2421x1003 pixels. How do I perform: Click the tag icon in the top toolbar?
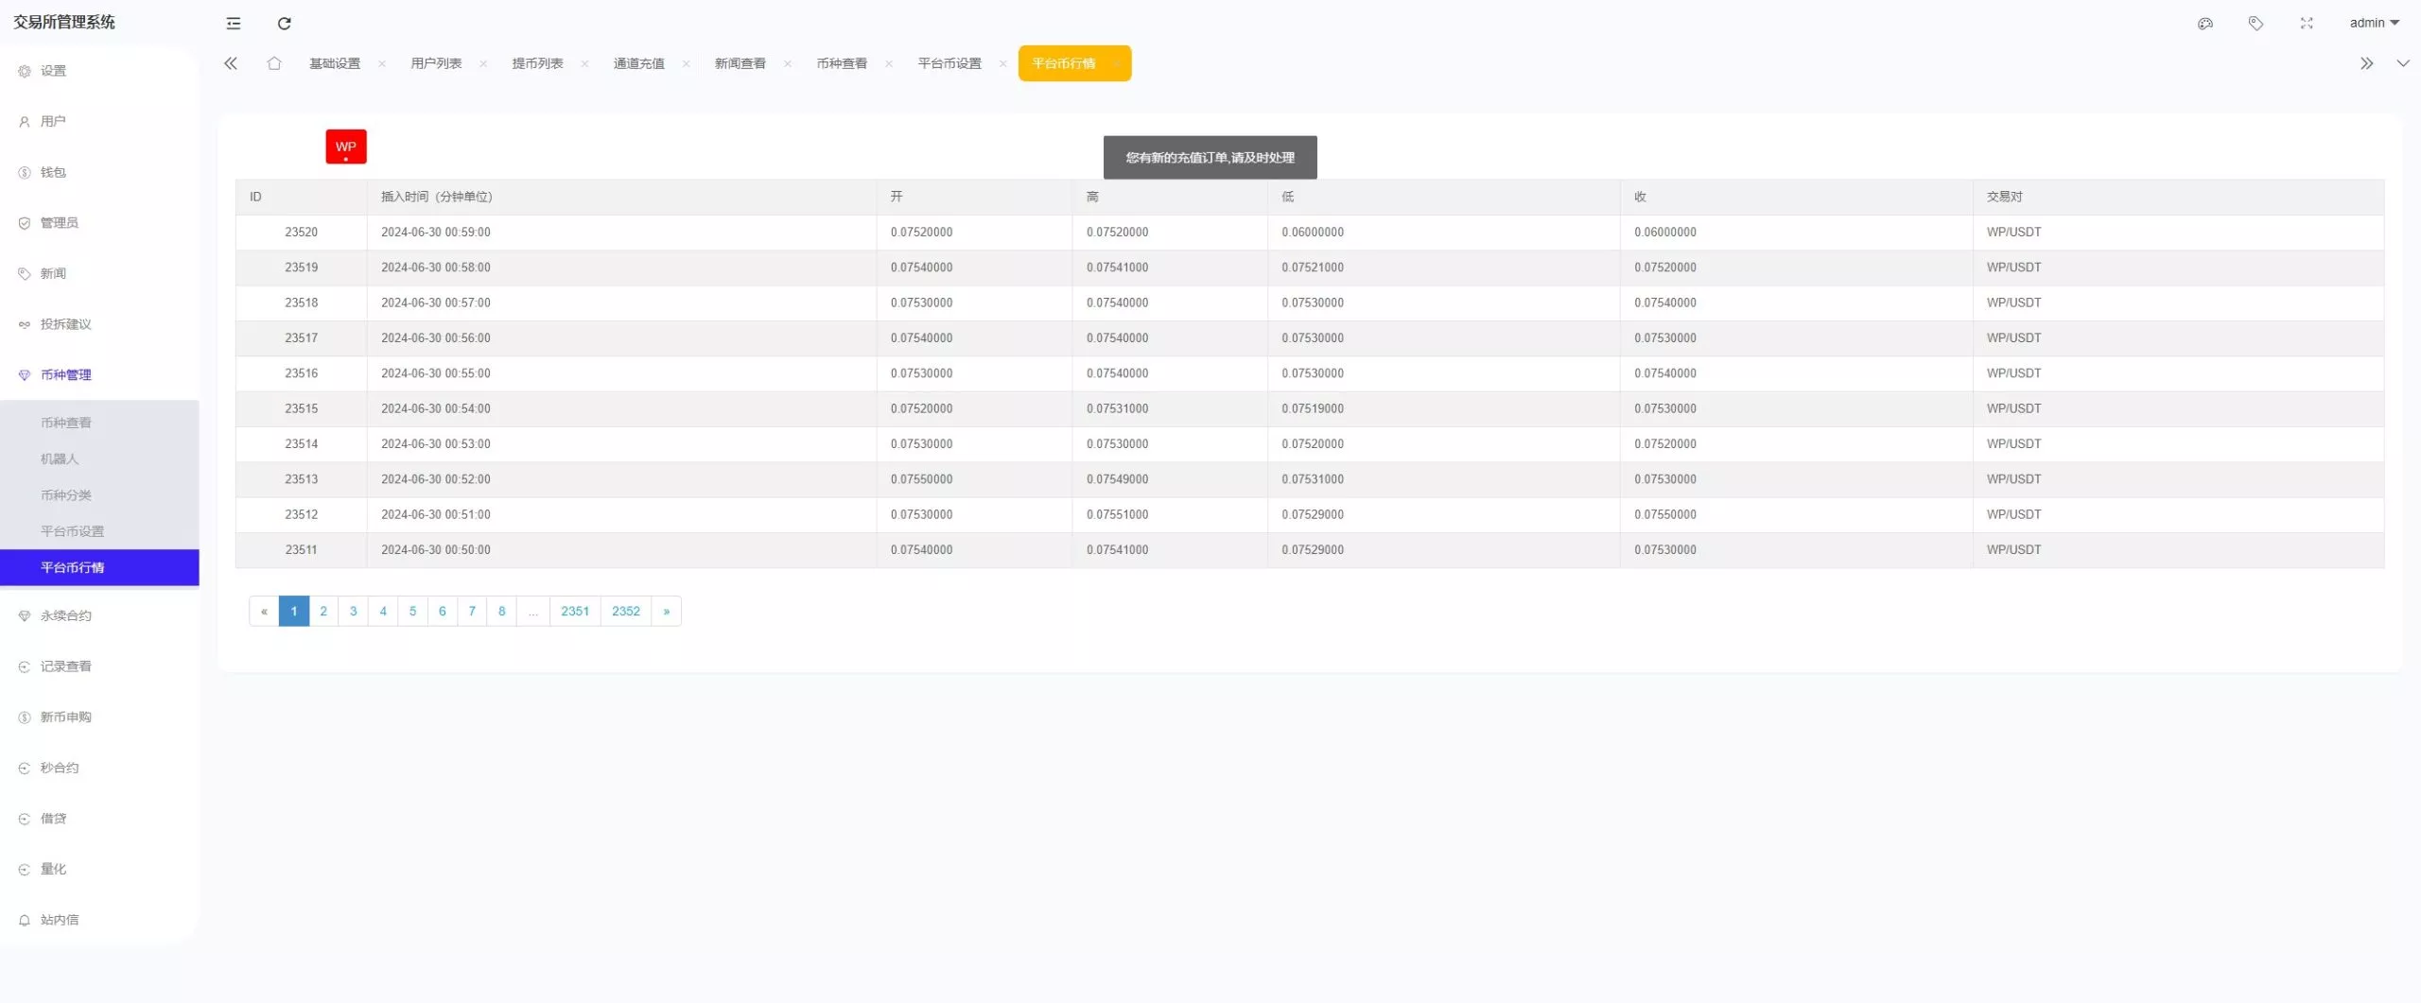(2256, 23)
